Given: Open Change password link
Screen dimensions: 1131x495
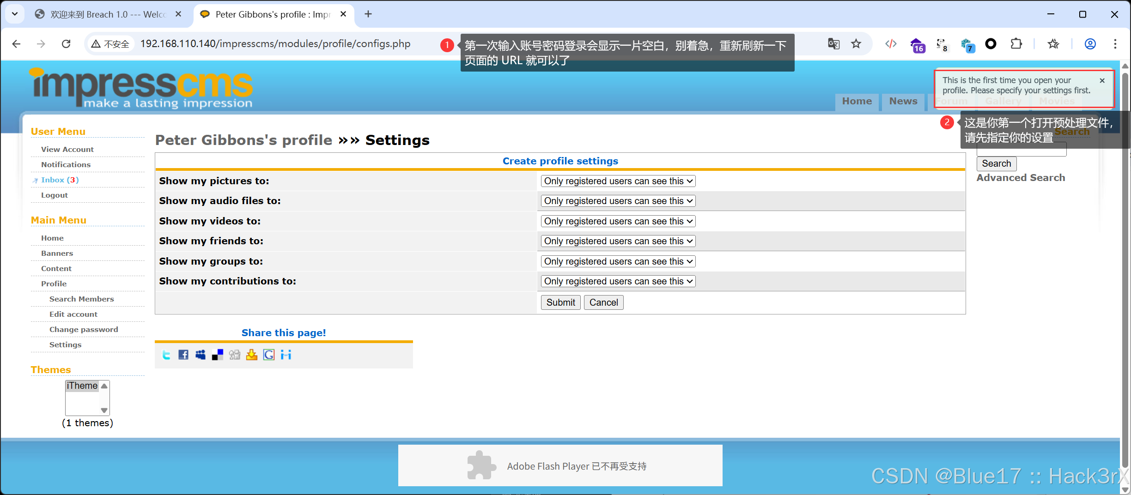Looking at the screenshot, I should 84,330.
